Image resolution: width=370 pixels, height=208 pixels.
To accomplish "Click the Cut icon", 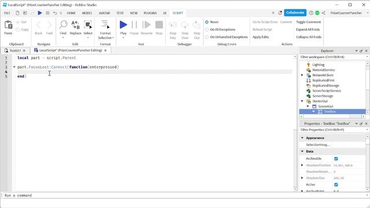I will click(x=18, y=22).
